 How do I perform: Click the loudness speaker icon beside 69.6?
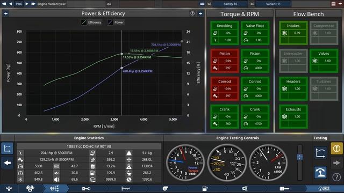pyautogui.click(x=56, y=180)
